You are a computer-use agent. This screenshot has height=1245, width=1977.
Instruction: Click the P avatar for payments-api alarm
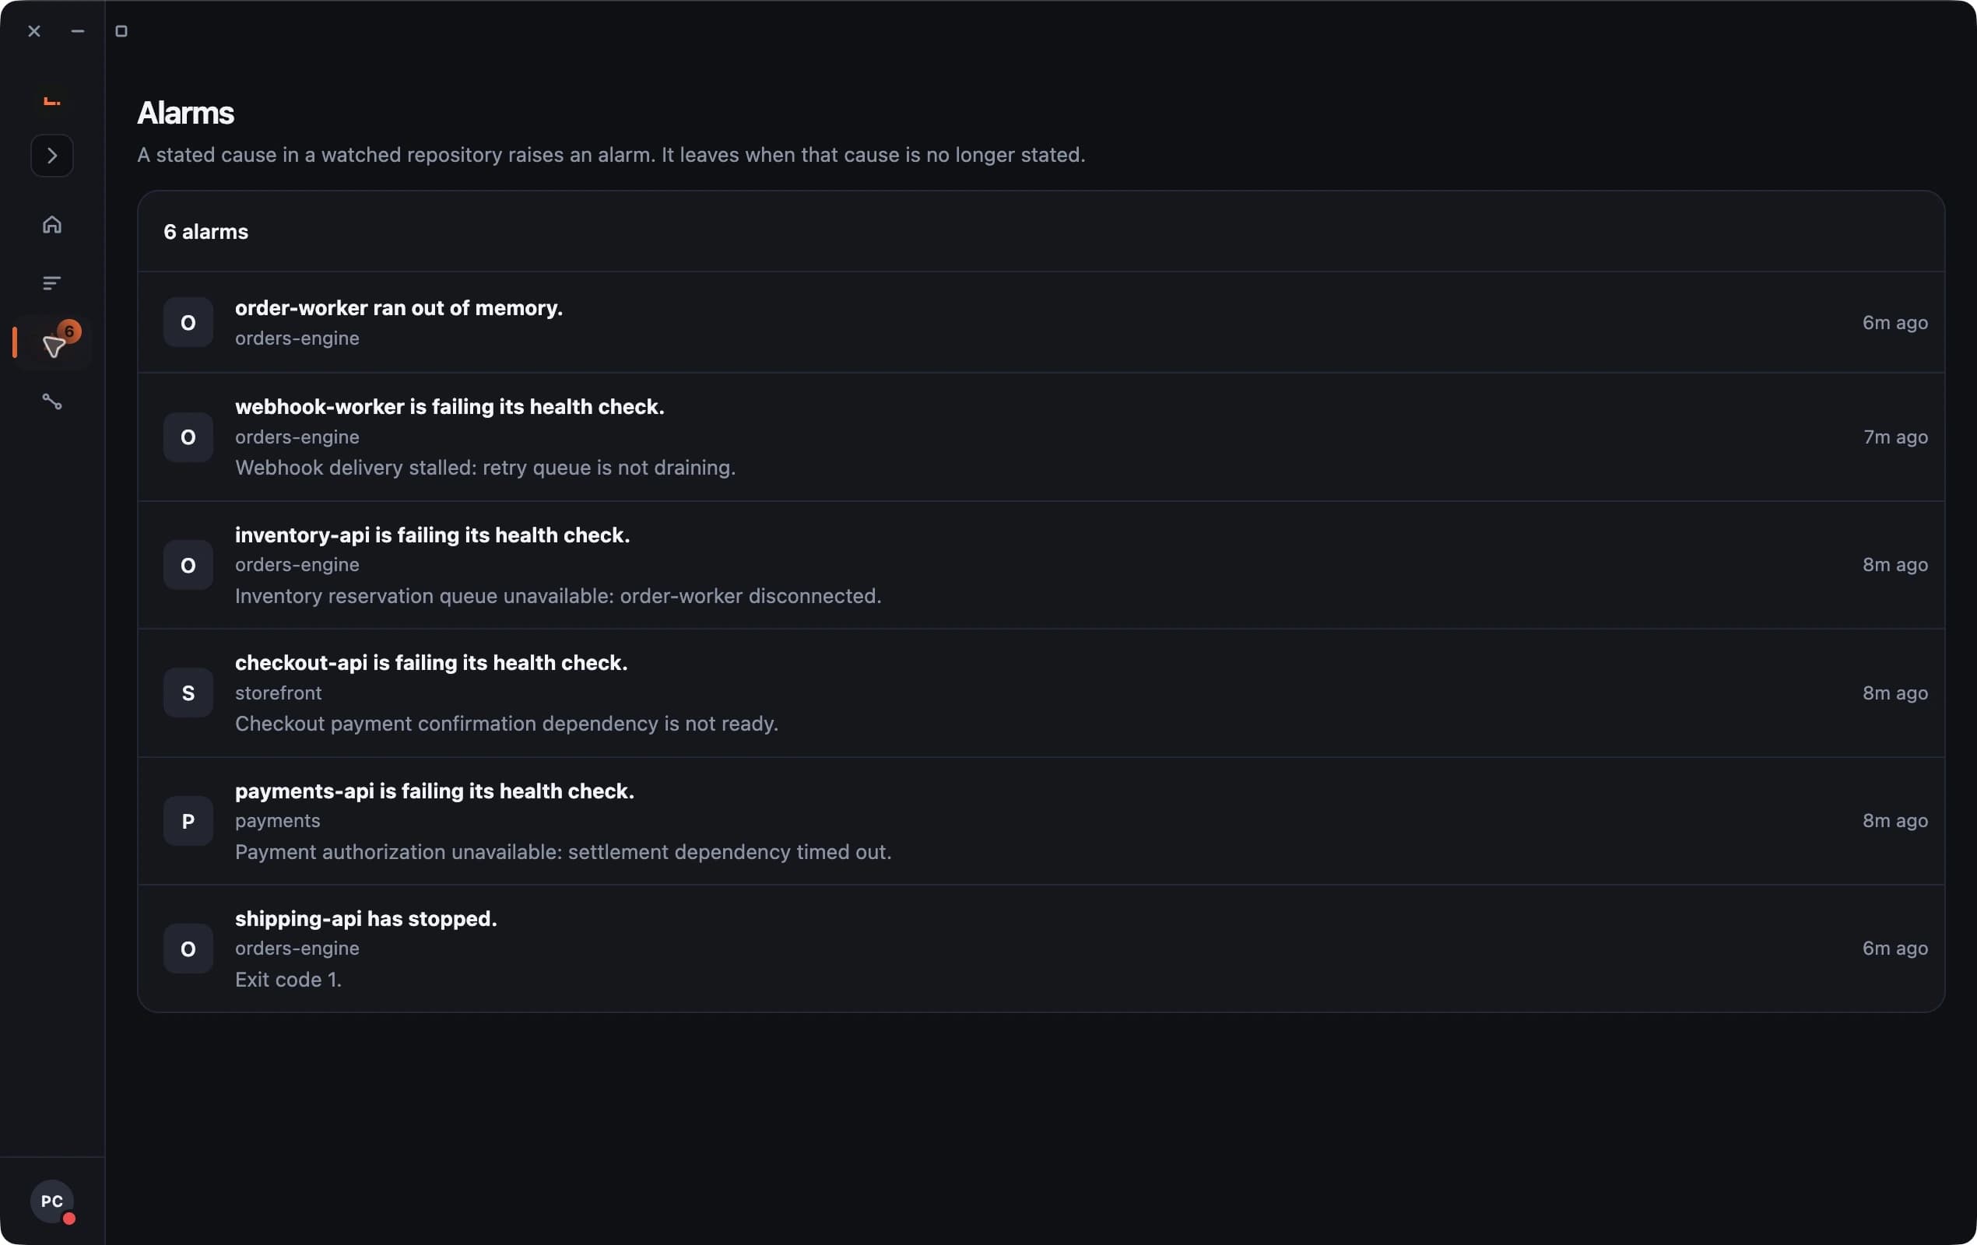pos(188,822)
